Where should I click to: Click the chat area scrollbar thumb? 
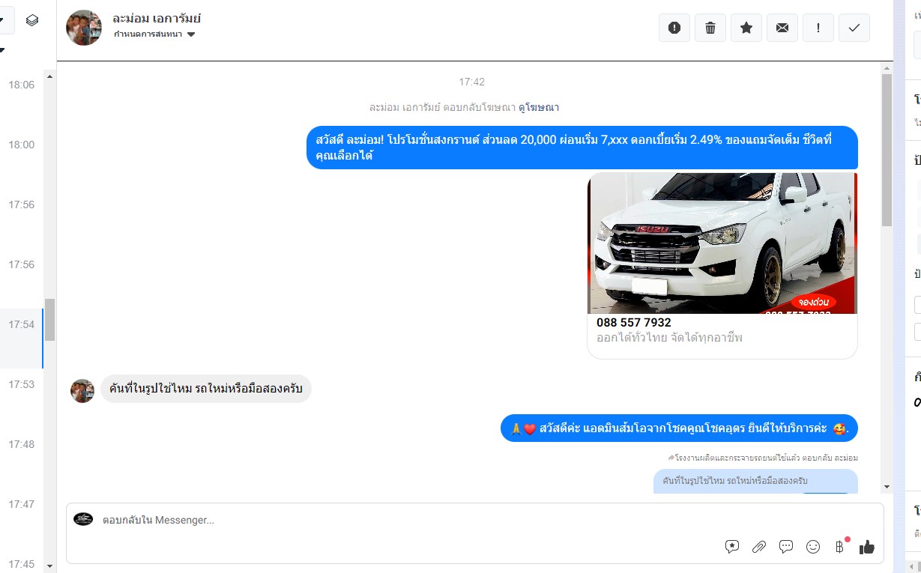(887, 150)
